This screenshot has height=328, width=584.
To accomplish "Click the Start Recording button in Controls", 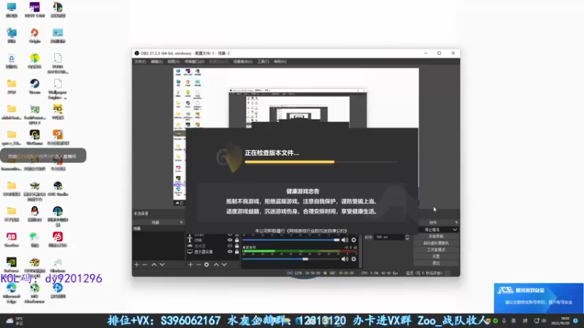I will (x=436, y=236).
